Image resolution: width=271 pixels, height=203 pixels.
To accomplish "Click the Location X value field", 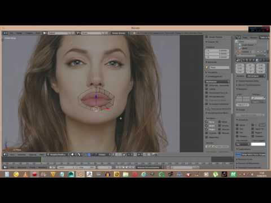I will [x=217, y=51].
